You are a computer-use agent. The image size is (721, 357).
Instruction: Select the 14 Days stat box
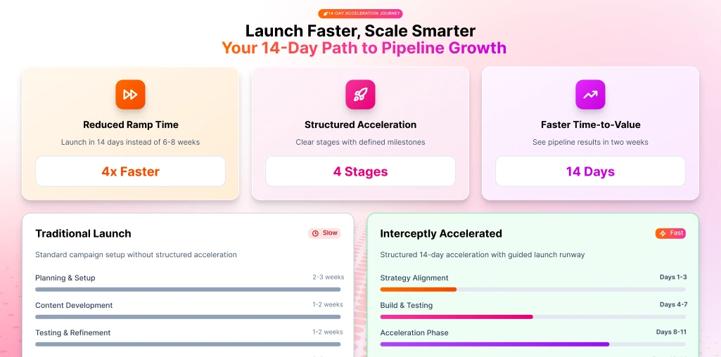(590, 171)
